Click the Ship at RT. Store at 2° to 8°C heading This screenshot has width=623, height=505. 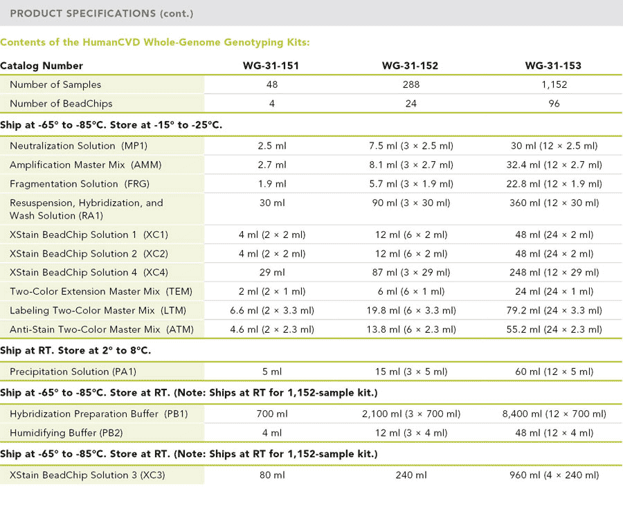pos(75,351)
